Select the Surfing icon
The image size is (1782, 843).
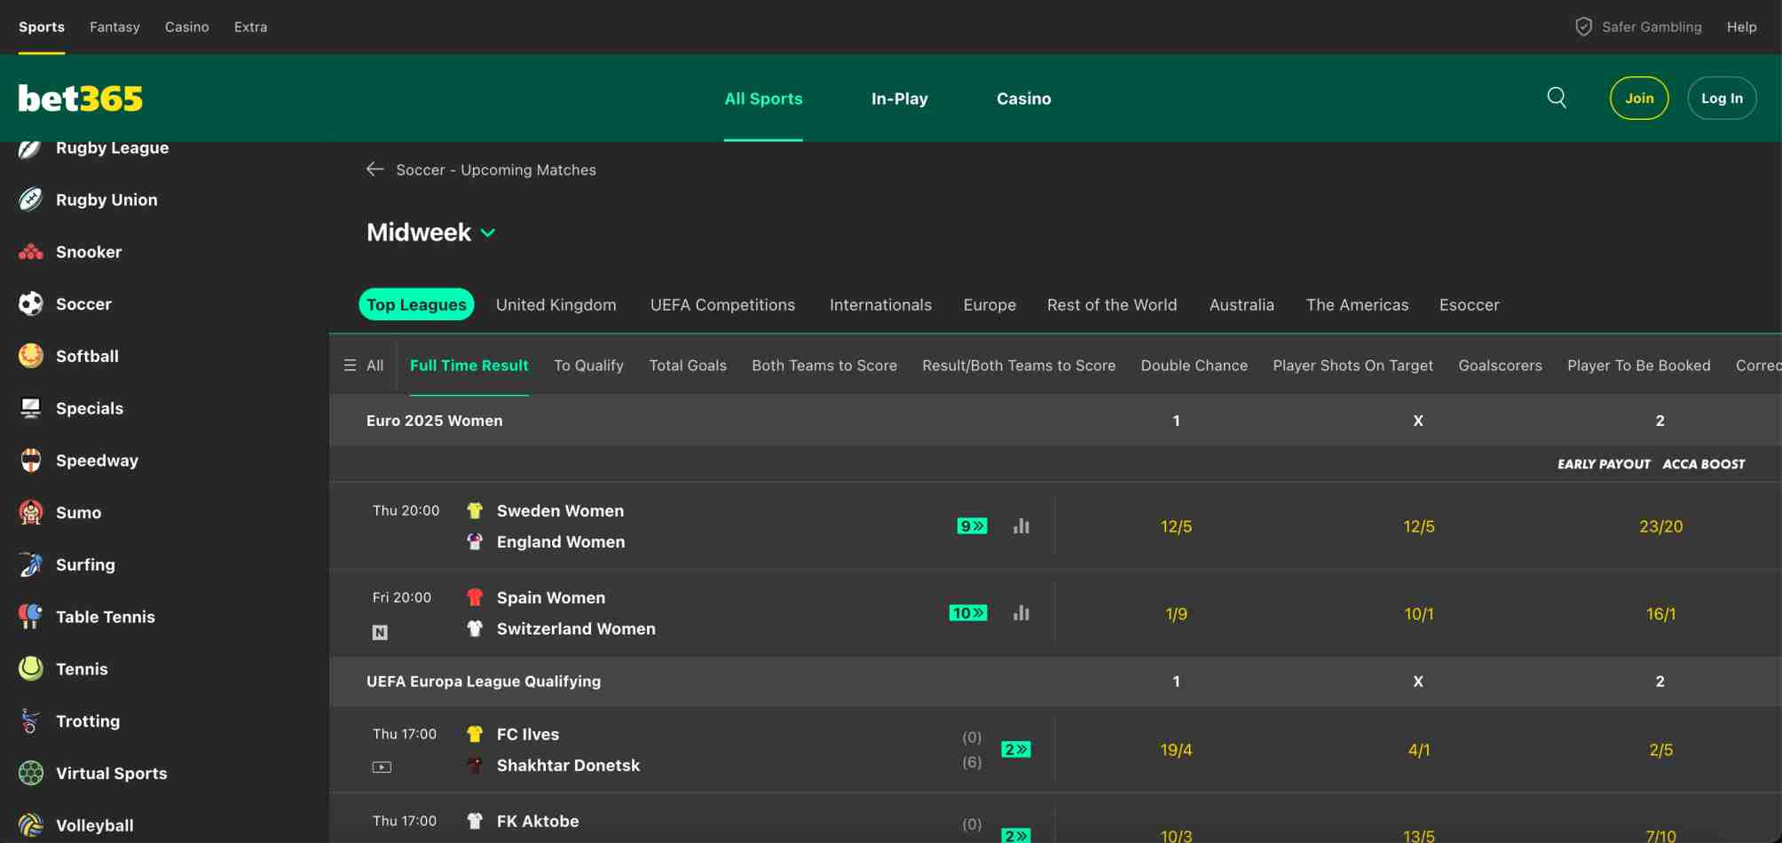(31, 564)
